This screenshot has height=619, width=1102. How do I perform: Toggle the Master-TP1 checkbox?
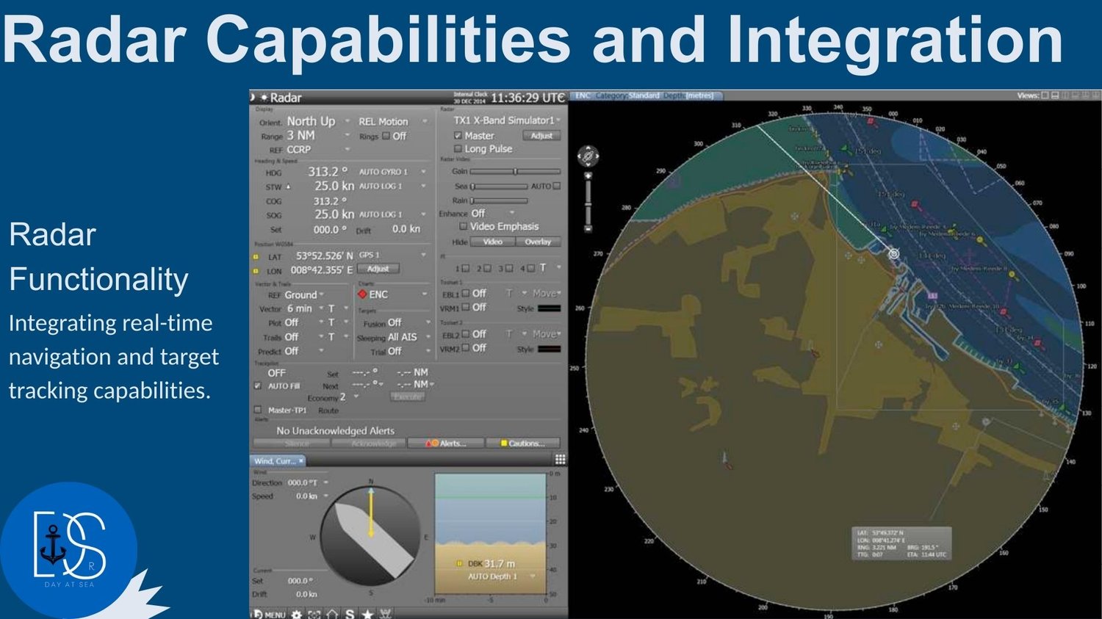(257, 410)
